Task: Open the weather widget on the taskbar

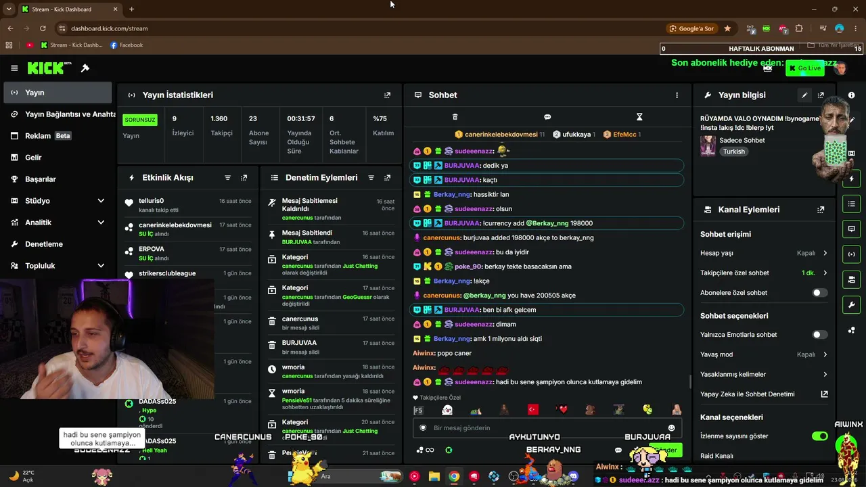Action: pos(22,476)
